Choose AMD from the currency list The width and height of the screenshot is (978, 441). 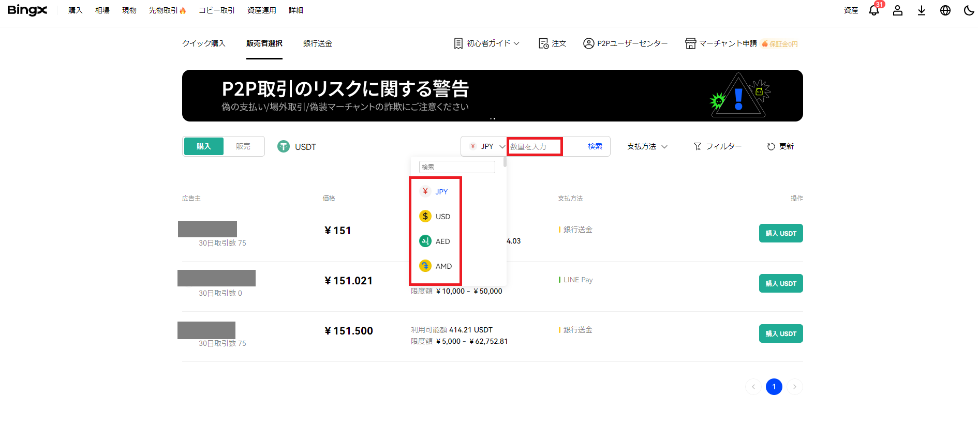point(444,266)
